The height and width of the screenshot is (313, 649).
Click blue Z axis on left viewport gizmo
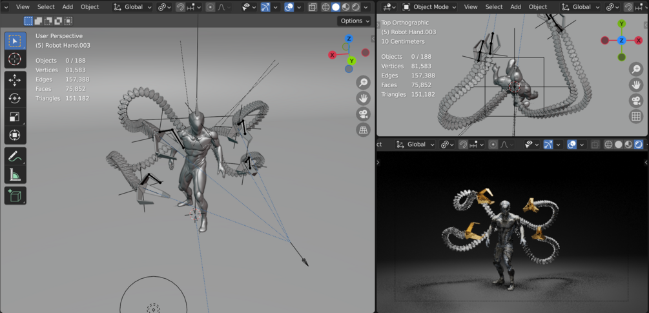pos(349,39)
